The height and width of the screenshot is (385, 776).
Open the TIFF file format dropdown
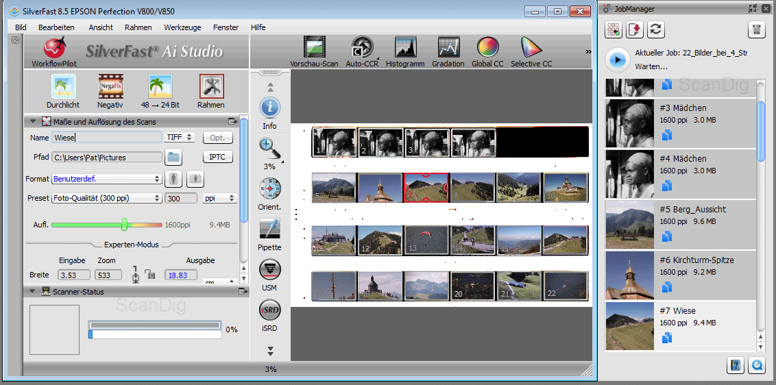(180, 138)
